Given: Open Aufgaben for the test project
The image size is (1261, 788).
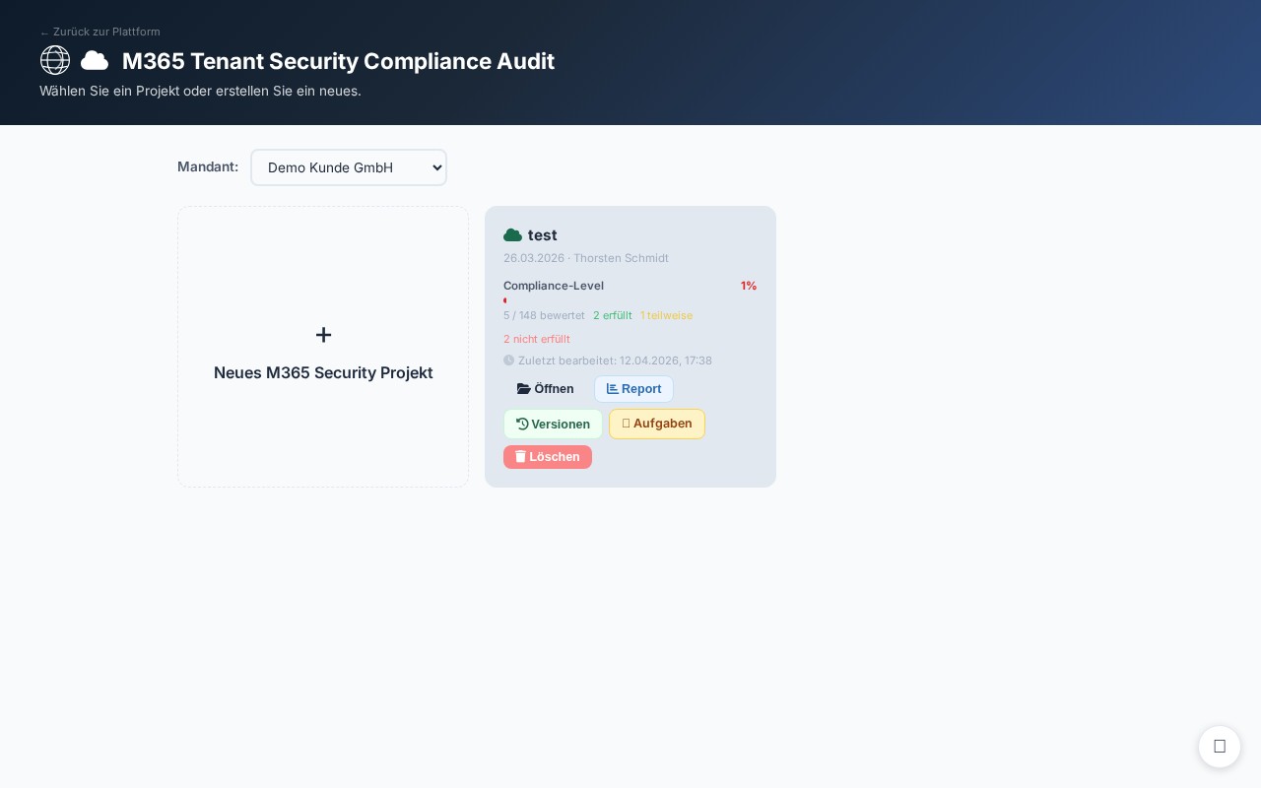Looking at the screenshot, I should tap(657, 424).
